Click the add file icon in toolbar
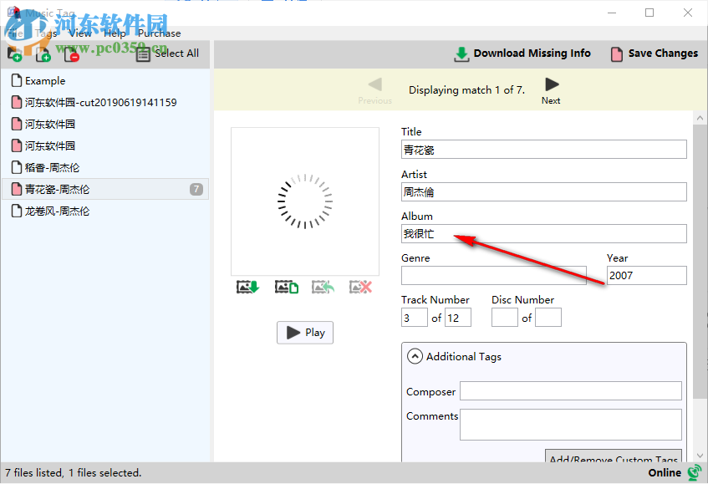Viewport: 708px width, 484px height. coord(43,53)
